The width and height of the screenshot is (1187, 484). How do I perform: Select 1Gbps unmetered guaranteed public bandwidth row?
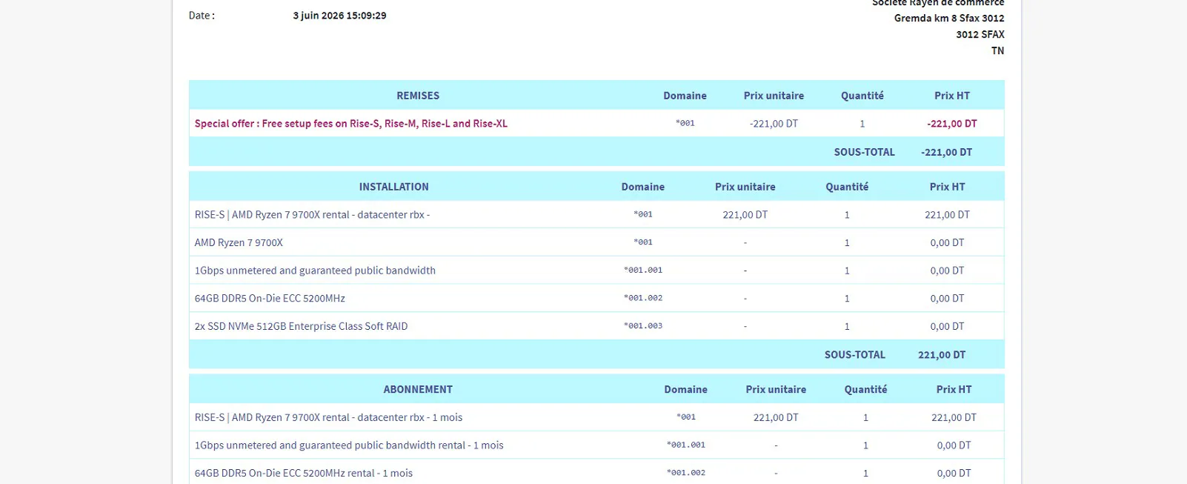tap(596, 271)
